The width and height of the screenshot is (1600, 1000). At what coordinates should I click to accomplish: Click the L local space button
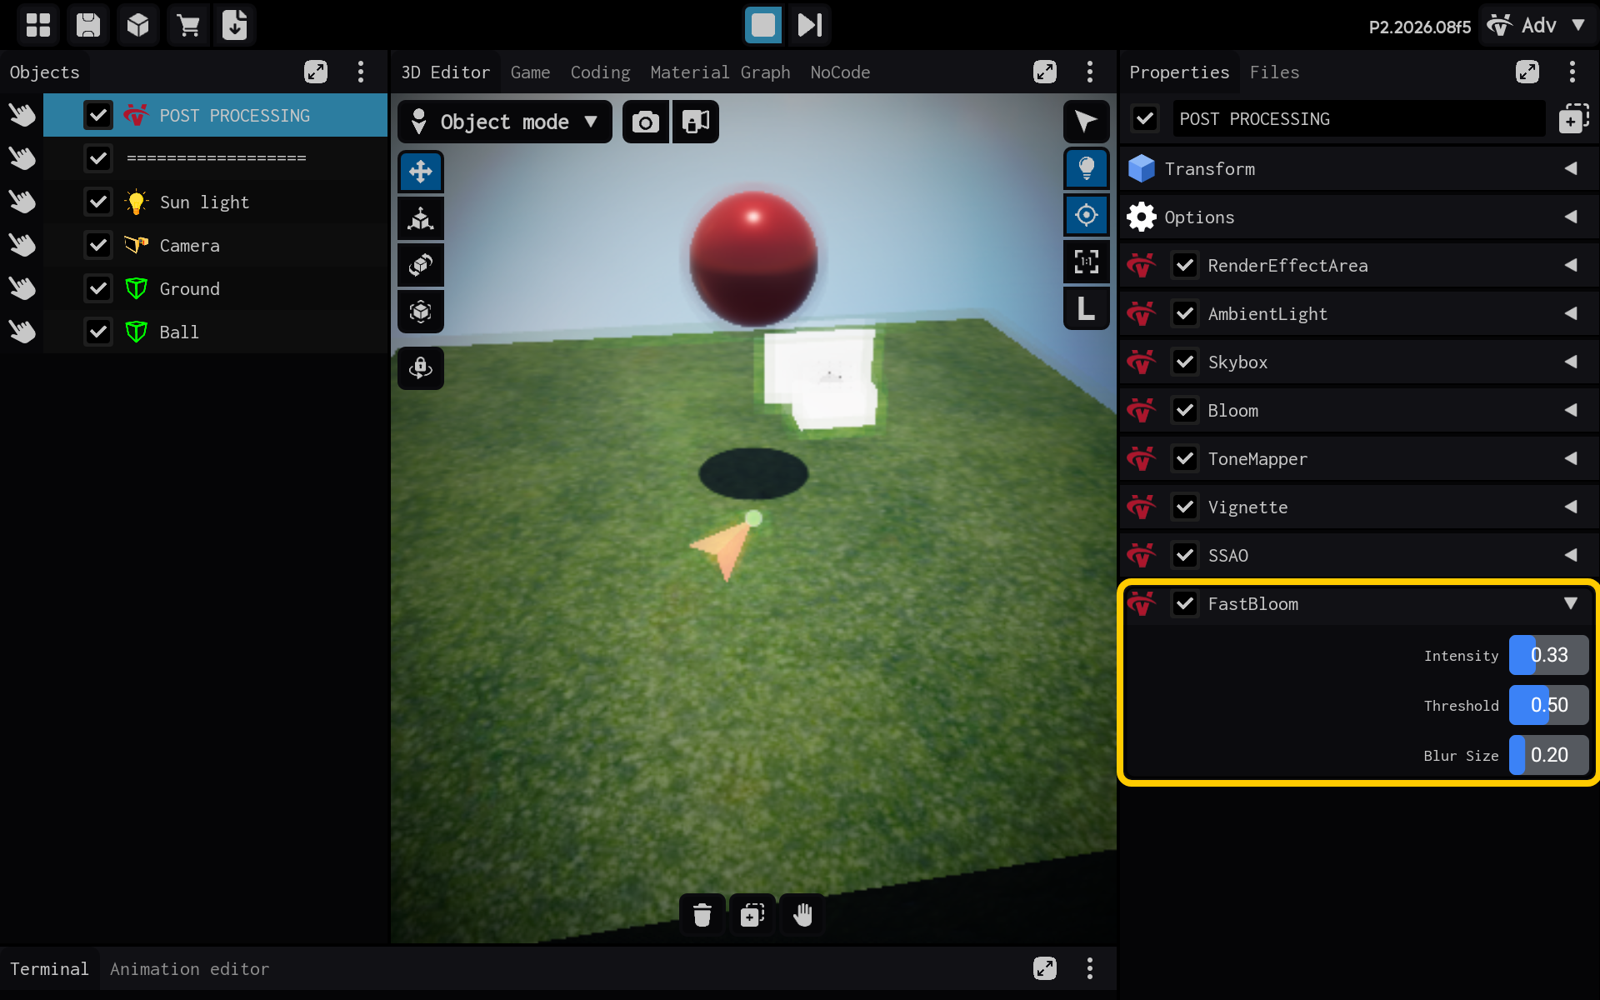(1087, 308)
